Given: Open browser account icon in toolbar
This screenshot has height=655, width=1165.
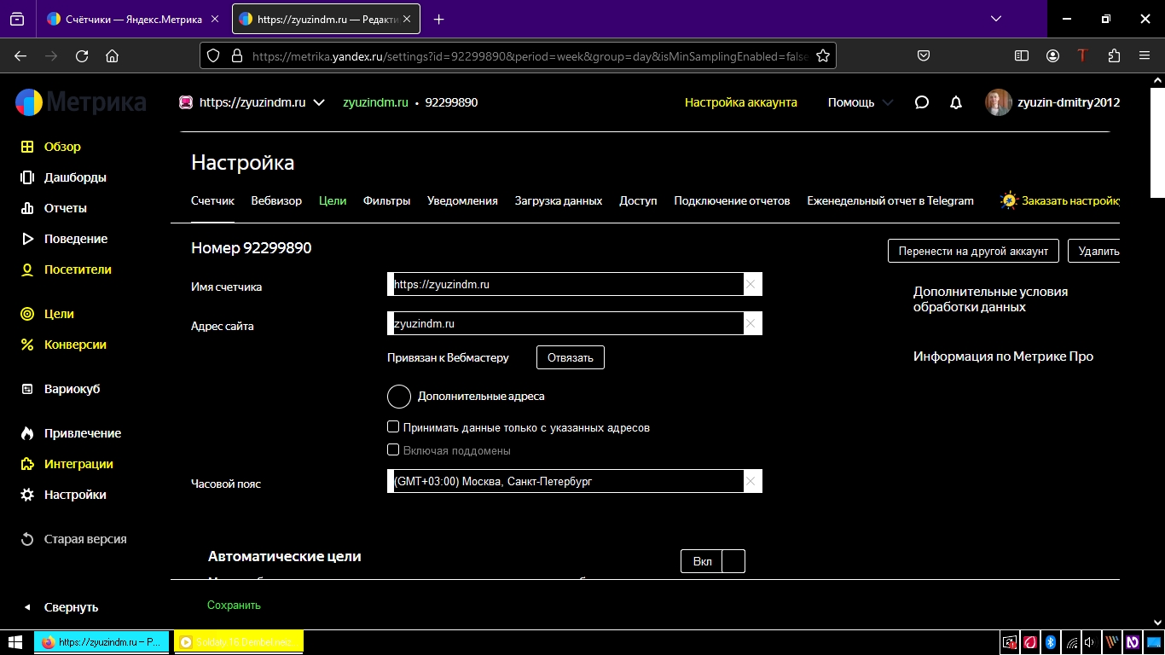Looking at the screenshot, I should (x=1052, y=55).
